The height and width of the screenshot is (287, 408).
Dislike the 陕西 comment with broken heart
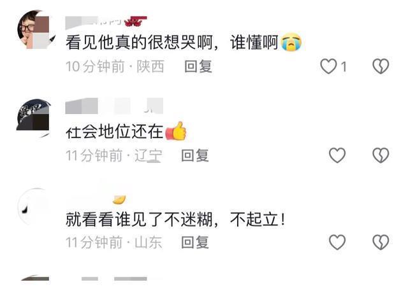click(x=381, y=66)
